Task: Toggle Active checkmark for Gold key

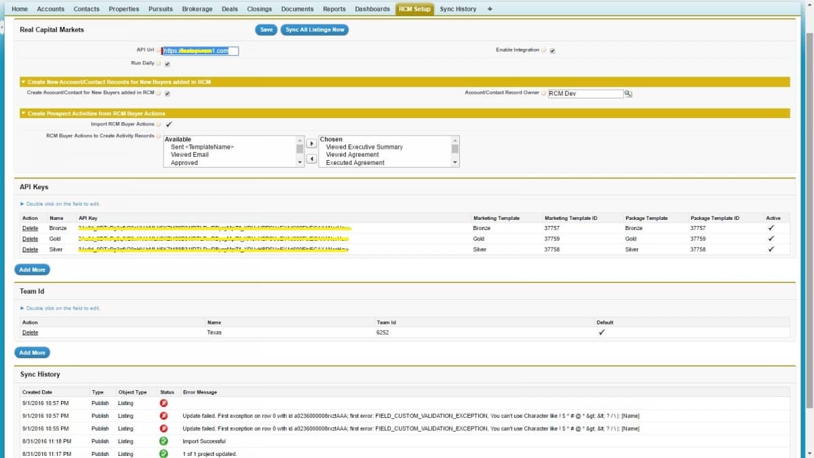Action: point(771,239)
